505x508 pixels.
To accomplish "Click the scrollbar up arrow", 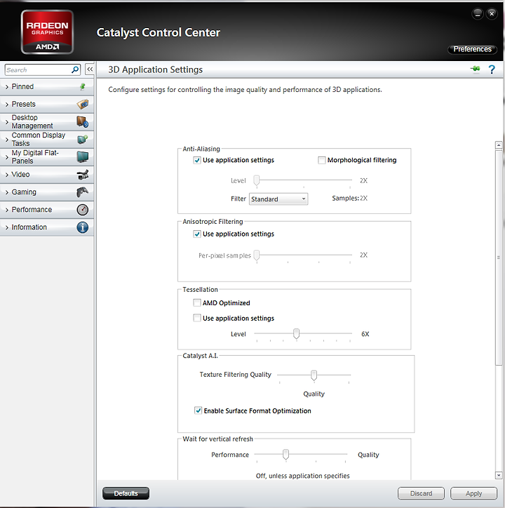I will click(x=499, y=145).
